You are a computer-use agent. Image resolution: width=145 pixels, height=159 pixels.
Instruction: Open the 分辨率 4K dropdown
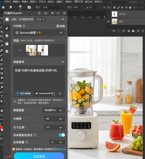click(54, 119)
